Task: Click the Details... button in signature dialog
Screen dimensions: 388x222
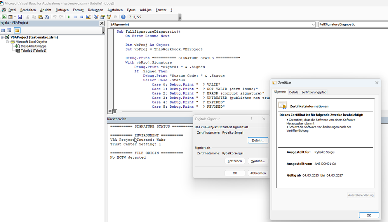Action: [x=258, y=140]
